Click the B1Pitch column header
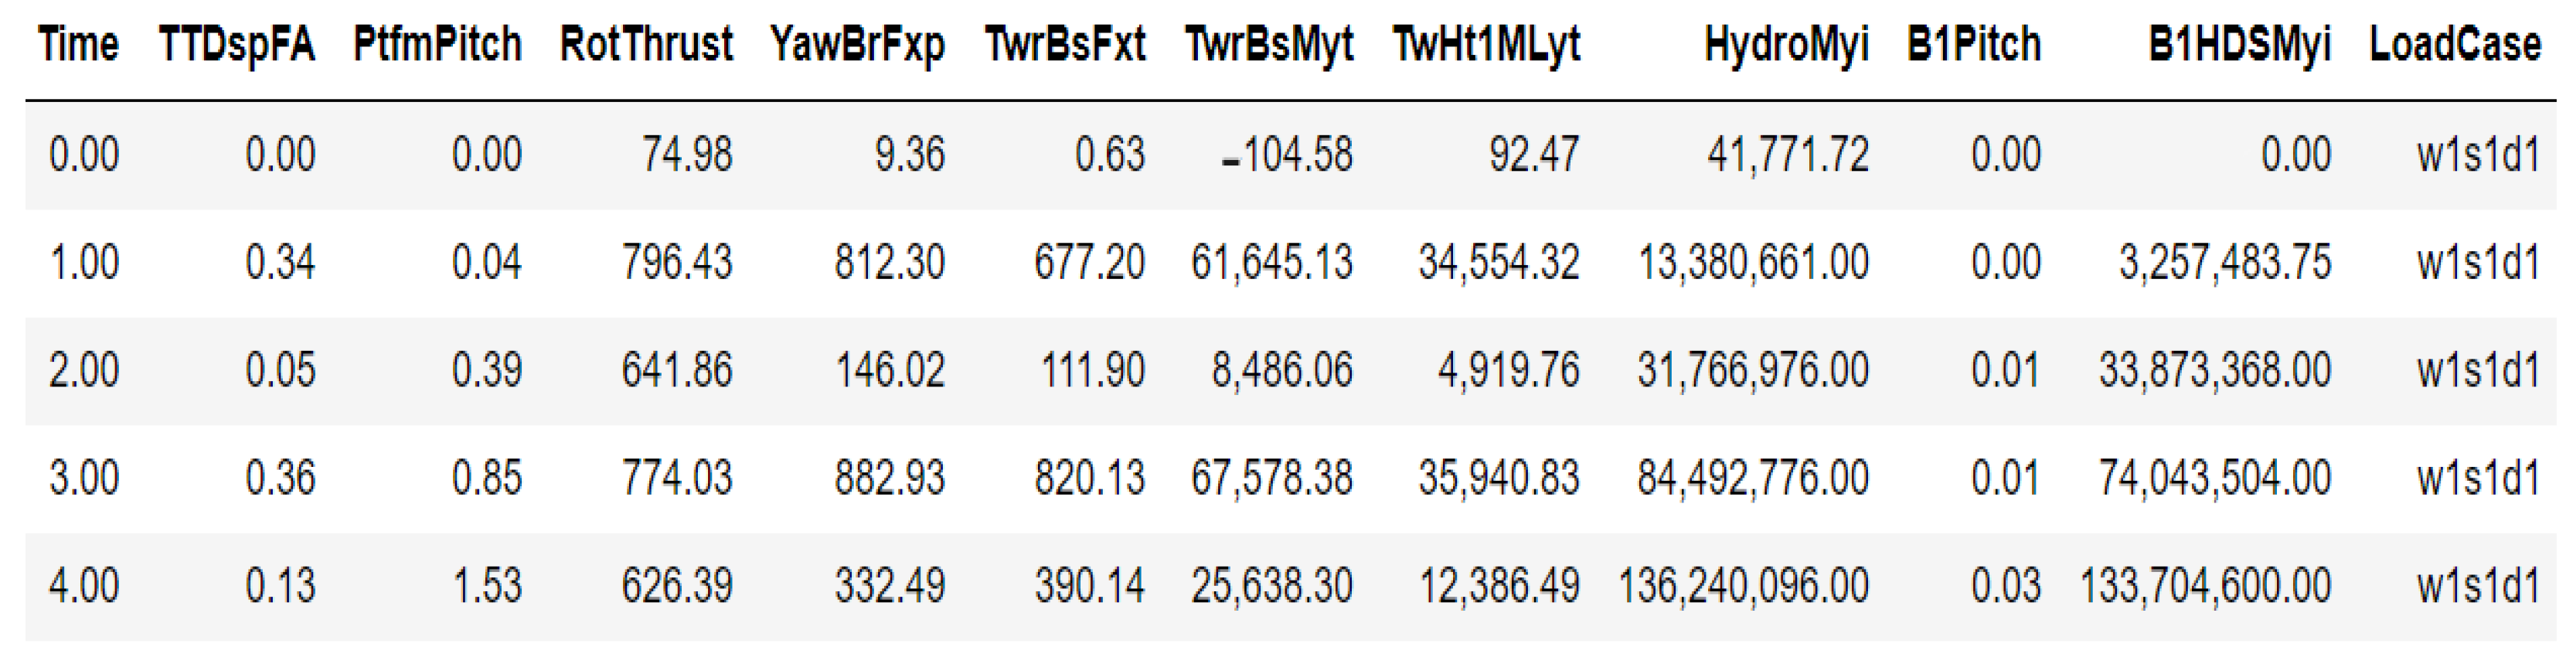Image resolution: width=2576 pixels, height=664 pixels. (x=1973, y=45)
